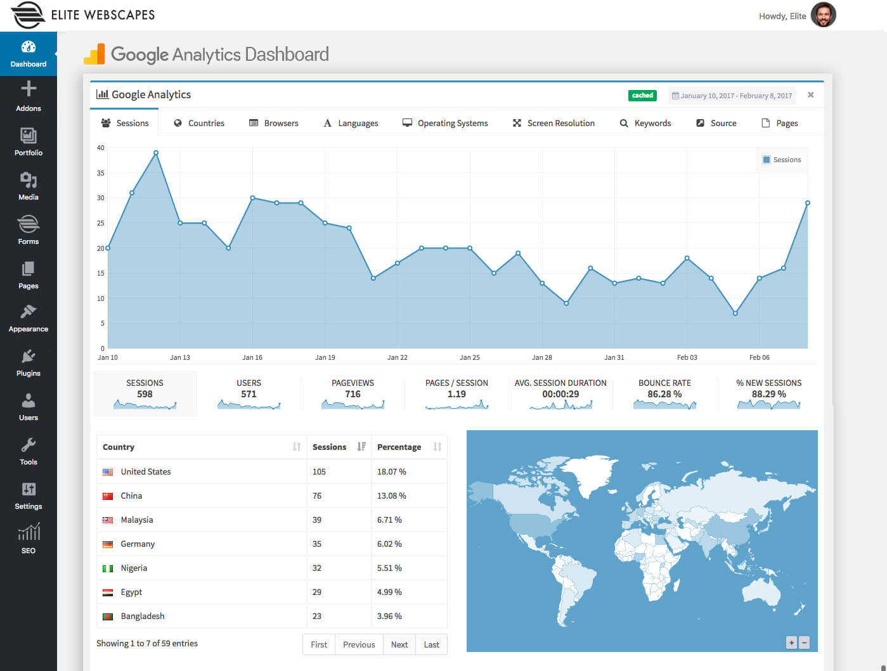Open the Dashboard sidebar icon
This screenshot has height=671, width=887.
[x=29, y=47]
